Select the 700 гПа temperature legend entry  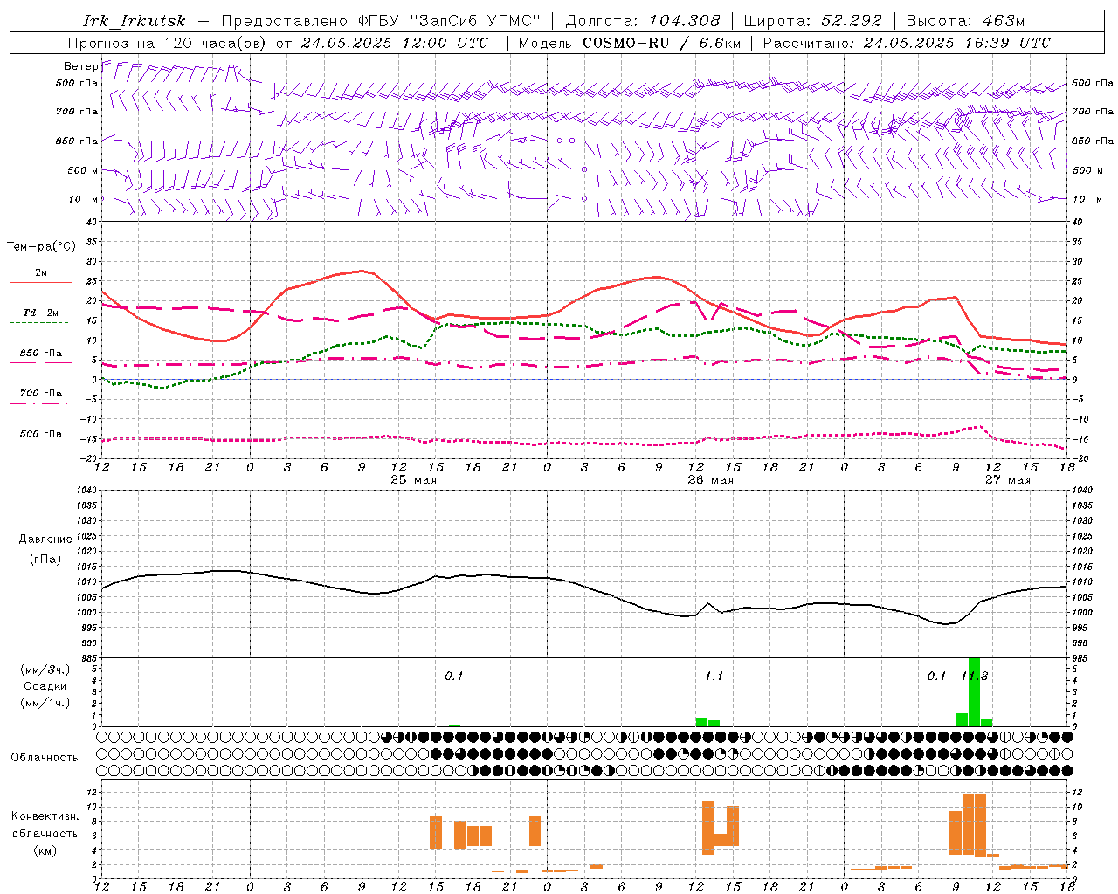coord(41,393)
